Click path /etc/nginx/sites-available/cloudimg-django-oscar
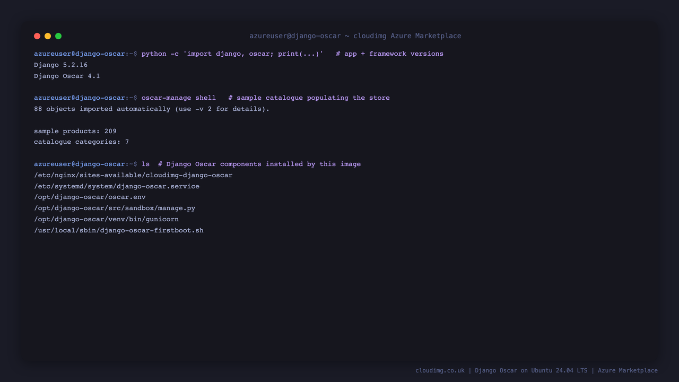The height and width of the screenshot is (382, 679). tap(133, 175)
